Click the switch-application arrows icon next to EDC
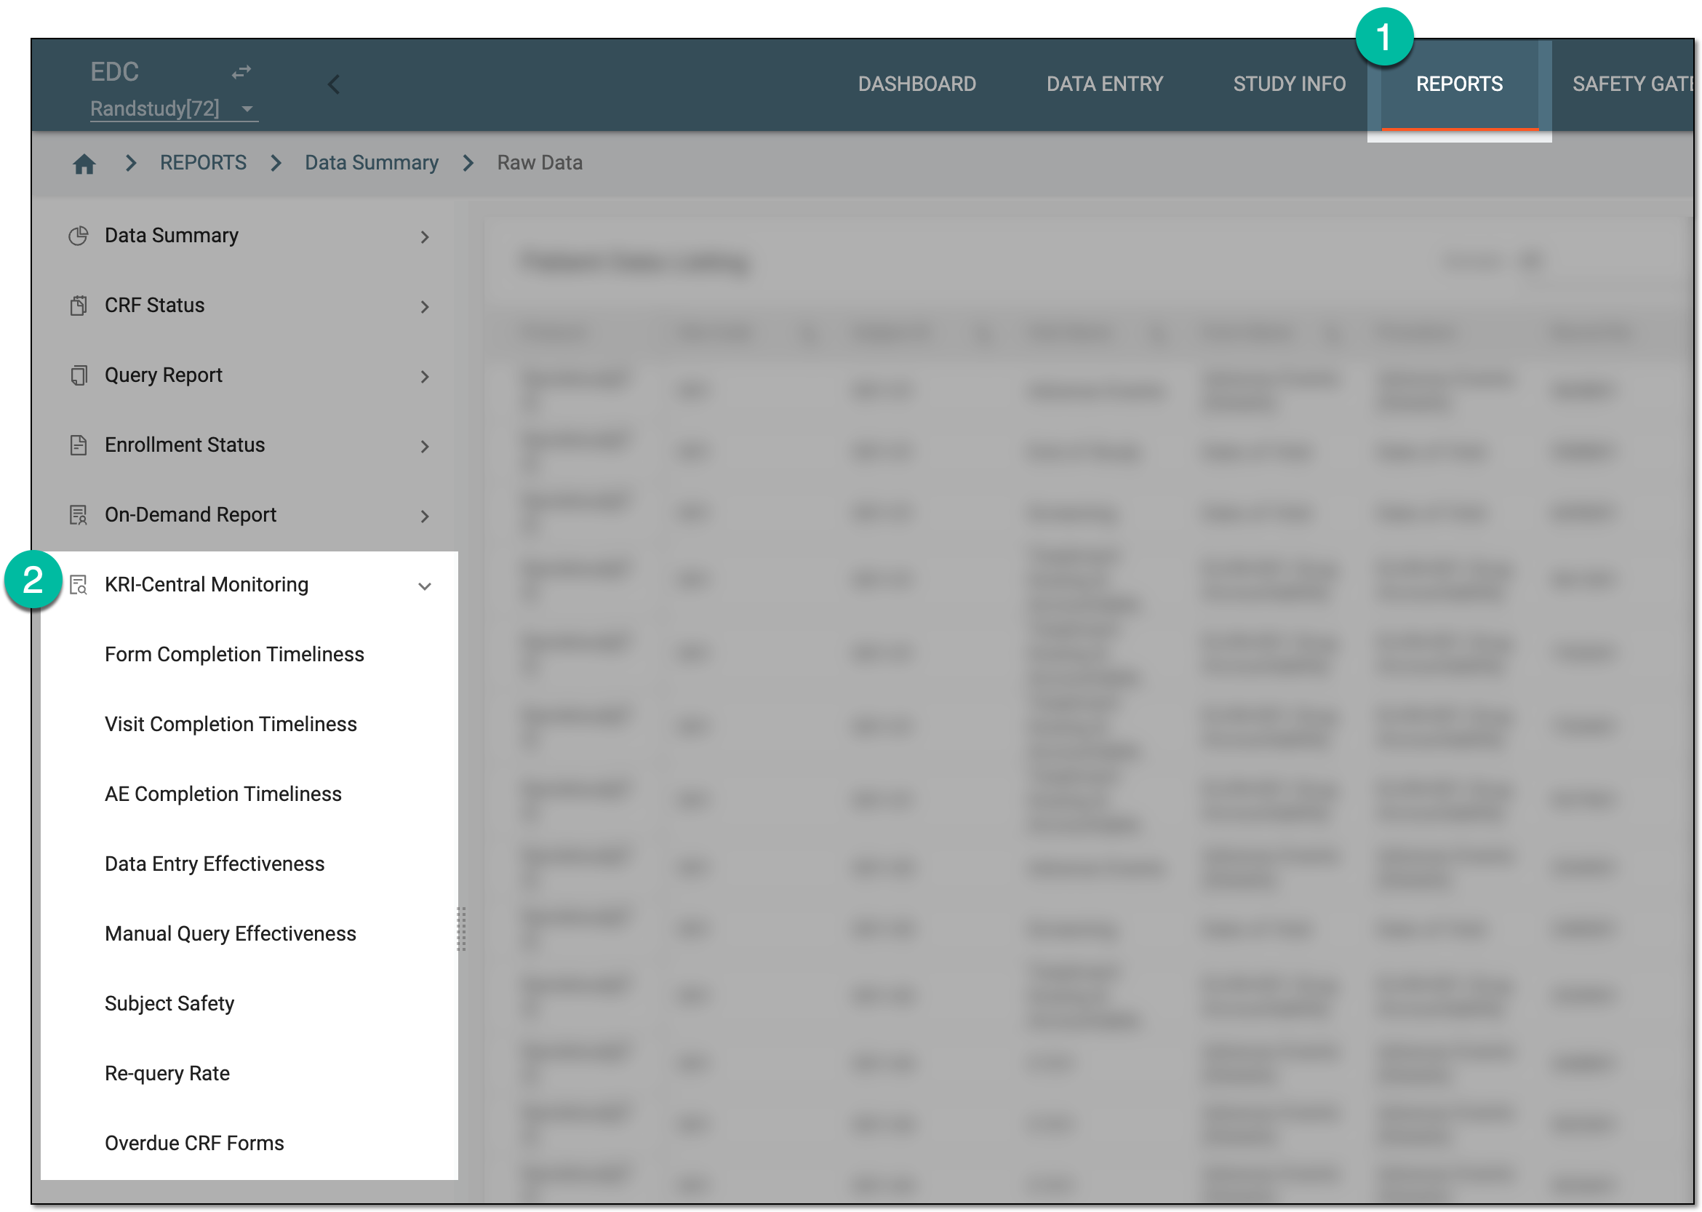 (x=241, y=73)
